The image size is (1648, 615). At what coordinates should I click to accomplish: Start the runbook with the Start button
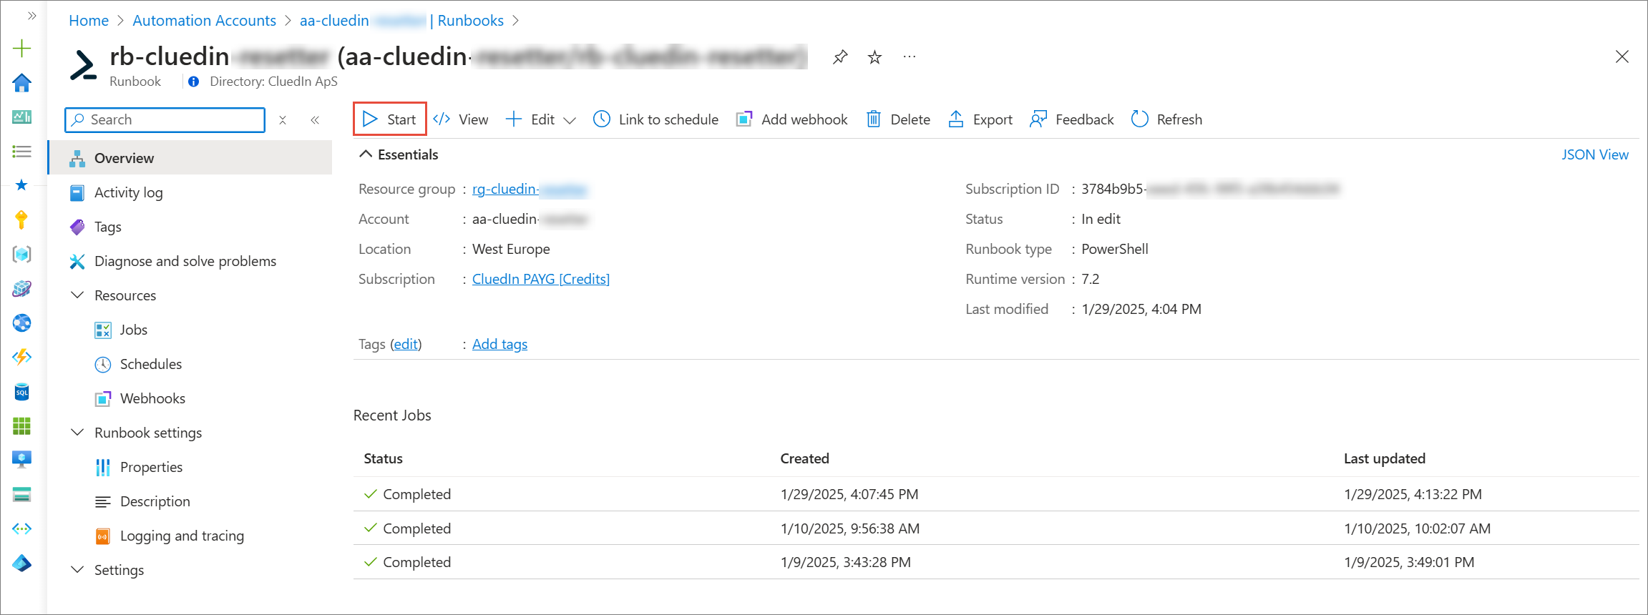point(389,119)
